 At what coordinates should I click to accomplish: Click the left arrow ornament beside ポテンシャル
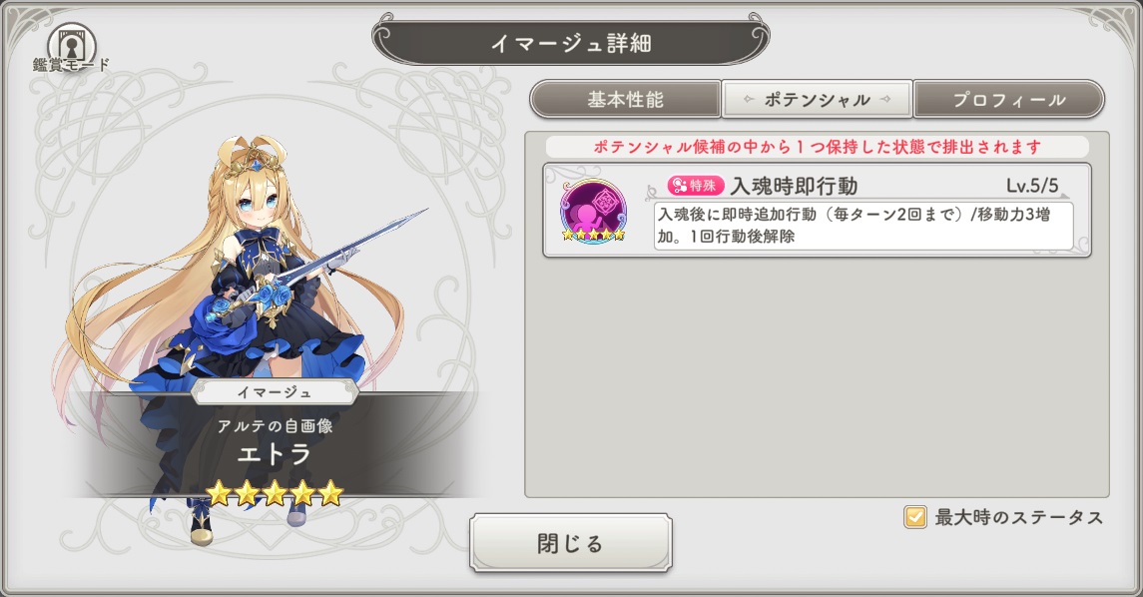749,99
